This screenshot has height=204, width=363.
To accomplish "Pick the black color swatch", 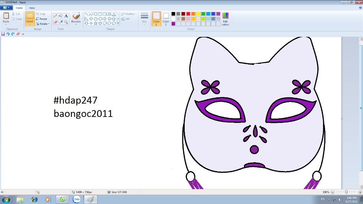I will coord(173,14).
